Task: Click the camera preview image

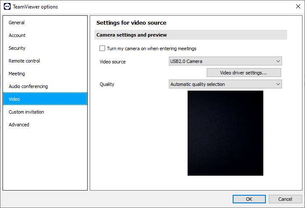Action: [x=225, y=133]
